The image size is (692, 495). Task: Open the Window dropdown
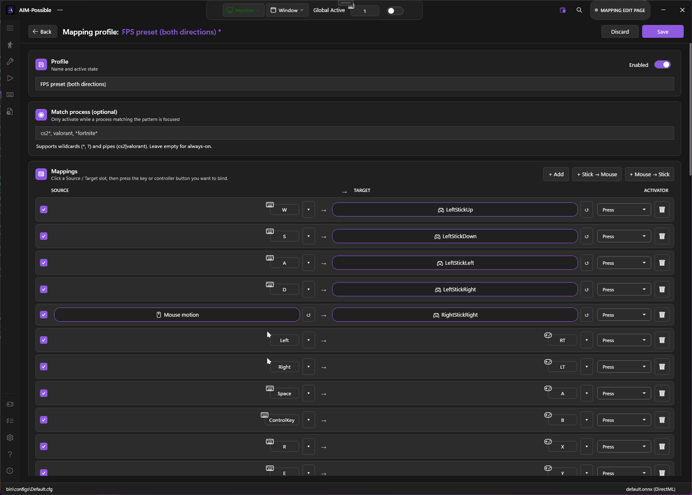[x=287, y=10]
